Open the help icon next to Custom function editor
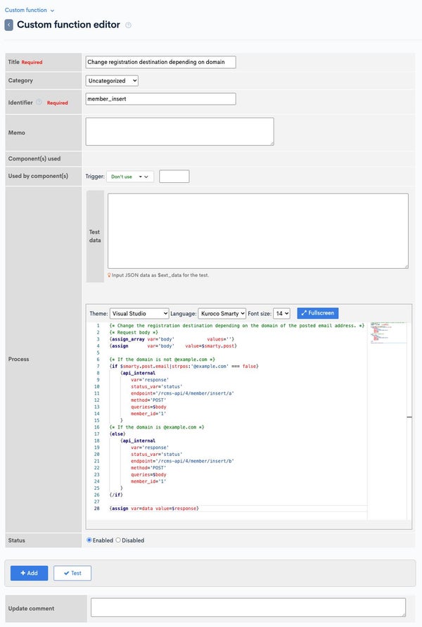422x627 pixels. coord(128,25)
